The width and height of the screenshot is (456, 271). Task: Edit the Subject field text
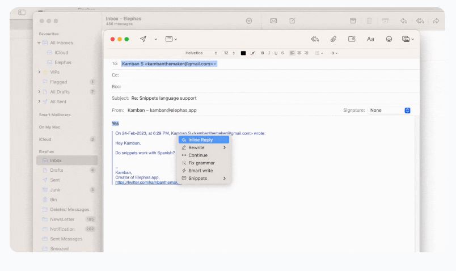pyautogui.click(x=164, y=98)
